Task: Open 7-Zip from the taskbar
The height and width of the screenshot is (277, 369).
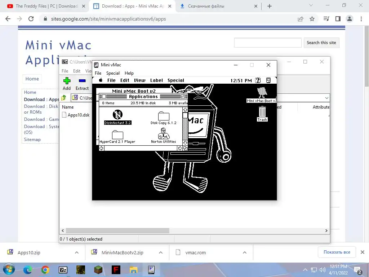Action: click(63, 270)
